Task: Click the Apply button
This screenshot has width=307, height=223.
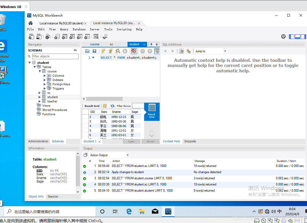Action: 131,142
